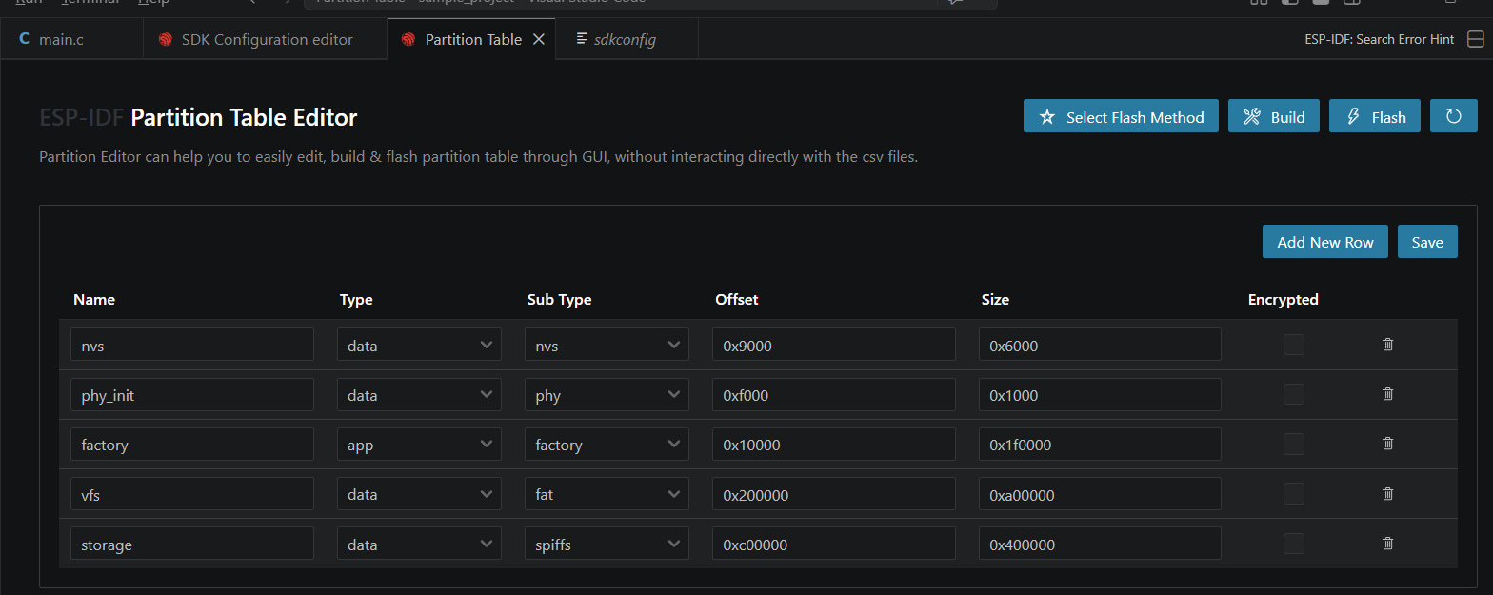Toggle Encrypted checkbox for storage row

[1293, 544]
